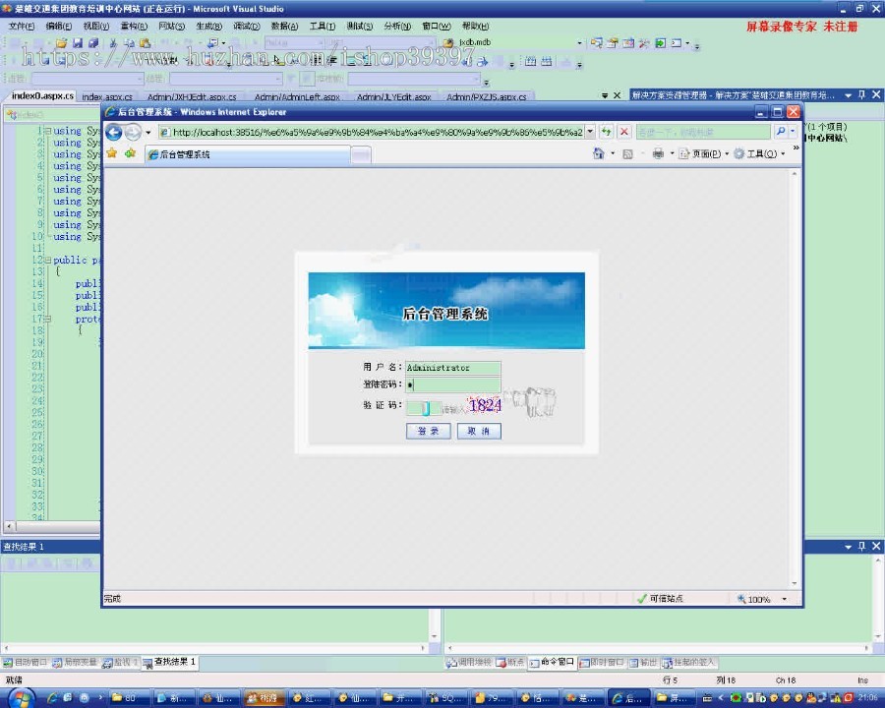Collapse the using directives region at line 1
Viewport: 885px width, 708px height.
[x=48, y=131]
